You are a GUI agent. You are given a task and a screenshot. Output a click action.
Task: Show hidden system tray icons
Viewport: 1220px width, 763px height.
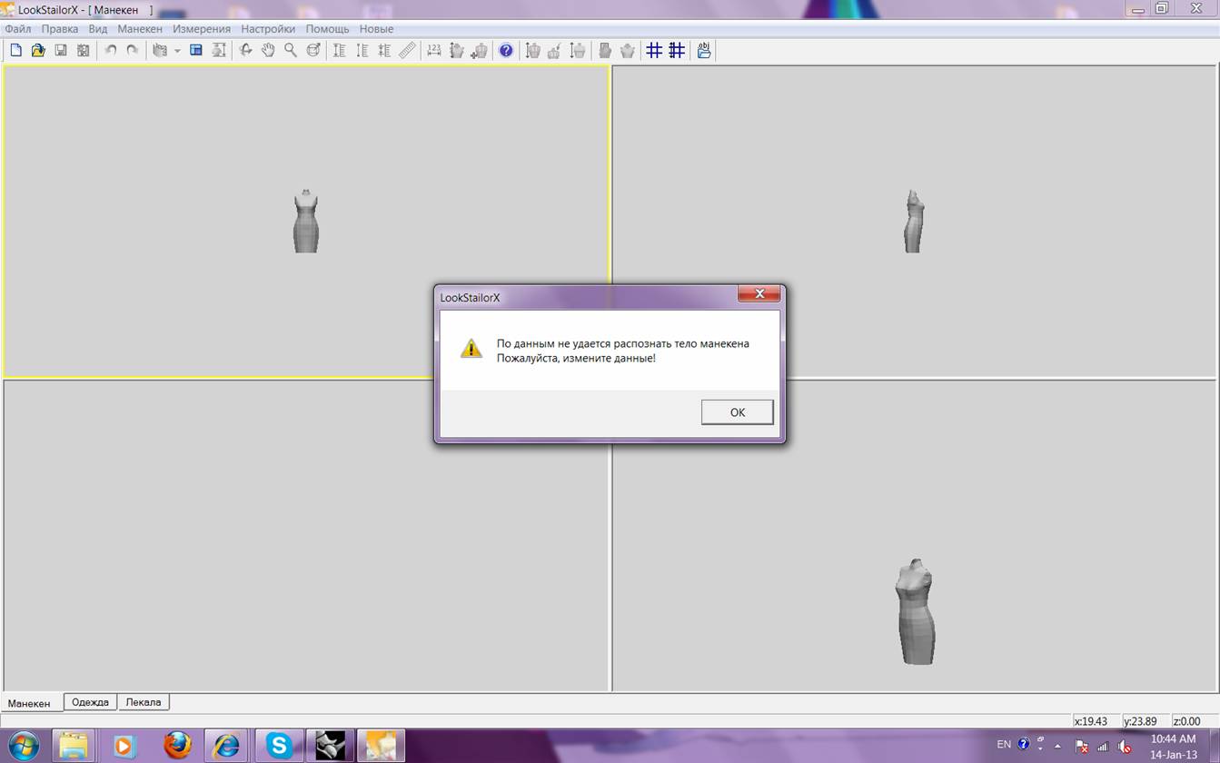pos(1057,746)
